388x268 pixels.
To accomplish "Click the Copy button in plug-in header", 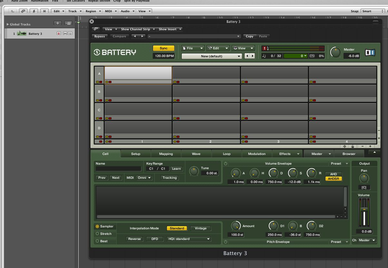I will [249, 36].
